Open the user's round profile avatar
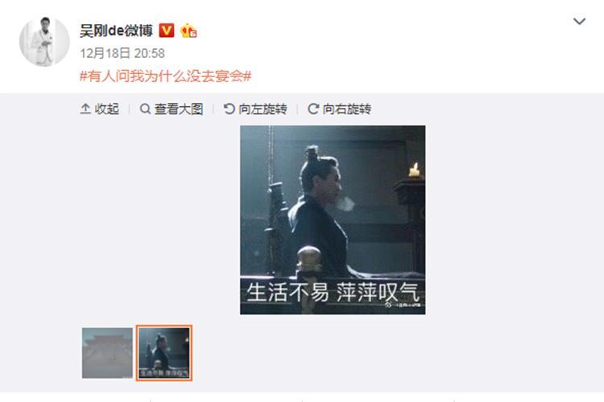The image size is (604, 402). tap(44, 41)
